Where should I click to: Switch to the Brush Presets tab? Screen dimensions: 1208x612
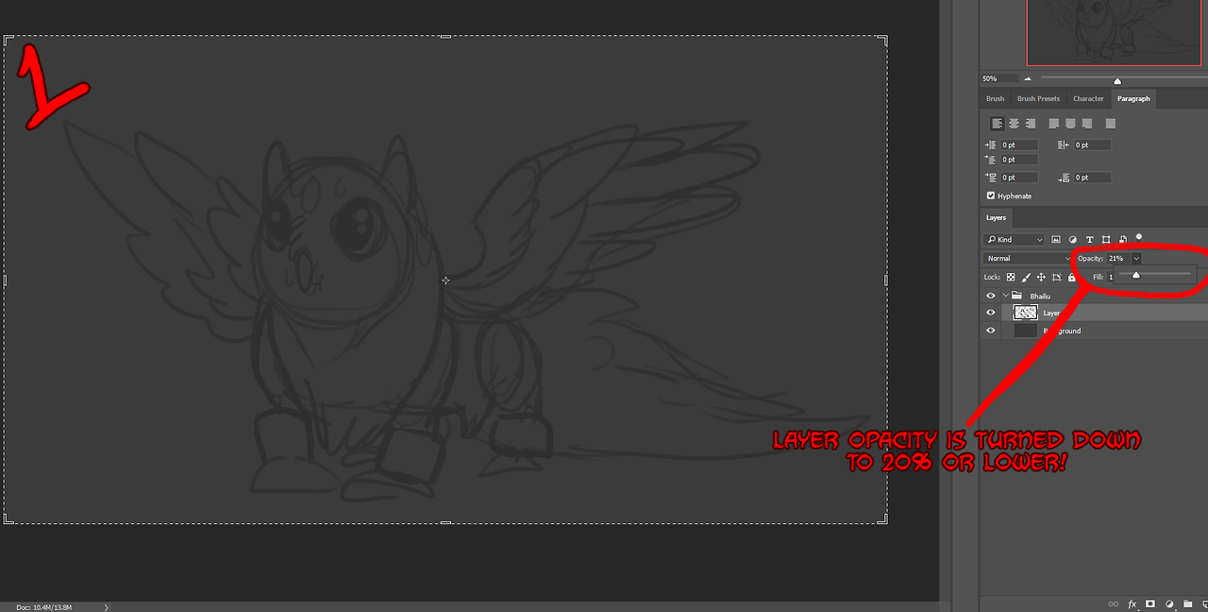tap(1038, 98)
